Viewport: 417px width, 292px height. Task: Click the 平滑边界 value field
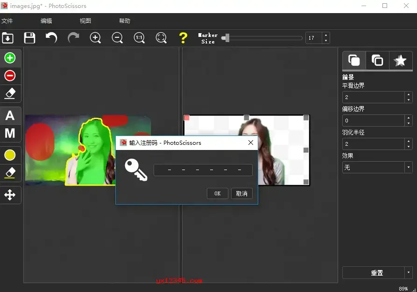tap(374, 97)
